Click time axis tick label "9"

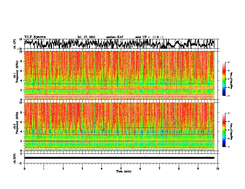click(x=198, y=169)
